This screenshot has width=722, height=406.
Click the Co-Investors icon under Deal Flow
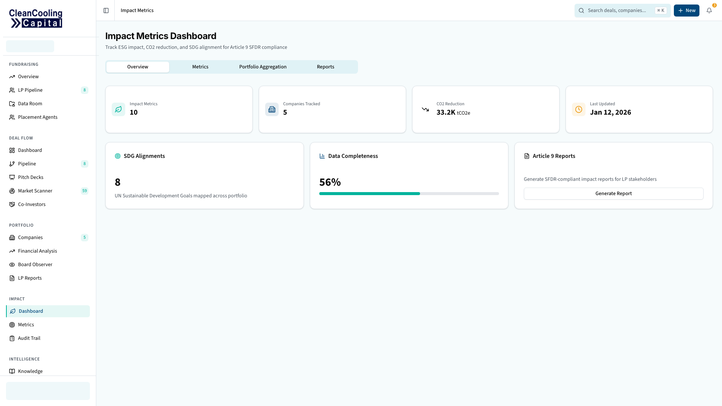pyautogui.click(x=12, y=204)
